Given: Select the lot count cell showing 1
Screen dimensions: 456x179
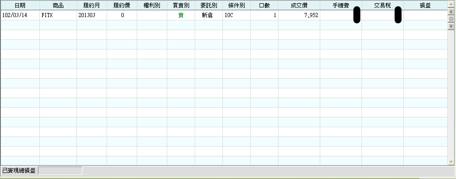Looking at the screenshot, I should (264, 15).
